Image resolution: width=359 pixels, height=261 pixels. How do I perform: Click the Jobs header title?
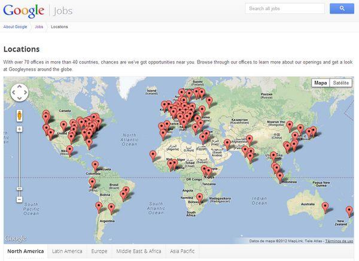click(x=63, y=11)
